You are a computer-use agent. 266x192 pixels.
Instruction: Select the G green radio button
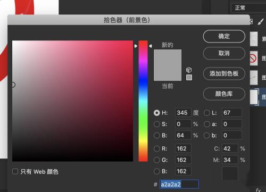(x=157, y=160)
